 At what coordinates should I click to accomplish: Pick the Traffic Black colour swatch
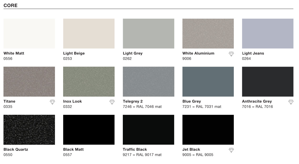click(149, 130)
